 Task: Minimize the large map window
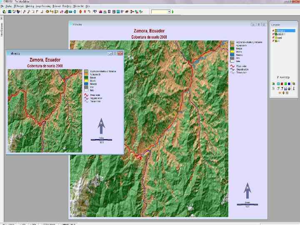click(253, 25)
